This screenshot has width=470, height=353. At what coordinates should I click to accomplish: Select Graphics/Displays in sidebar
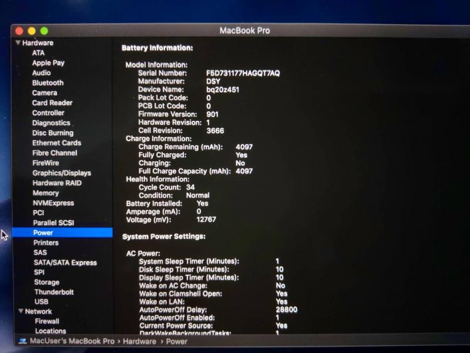[62, 173]
